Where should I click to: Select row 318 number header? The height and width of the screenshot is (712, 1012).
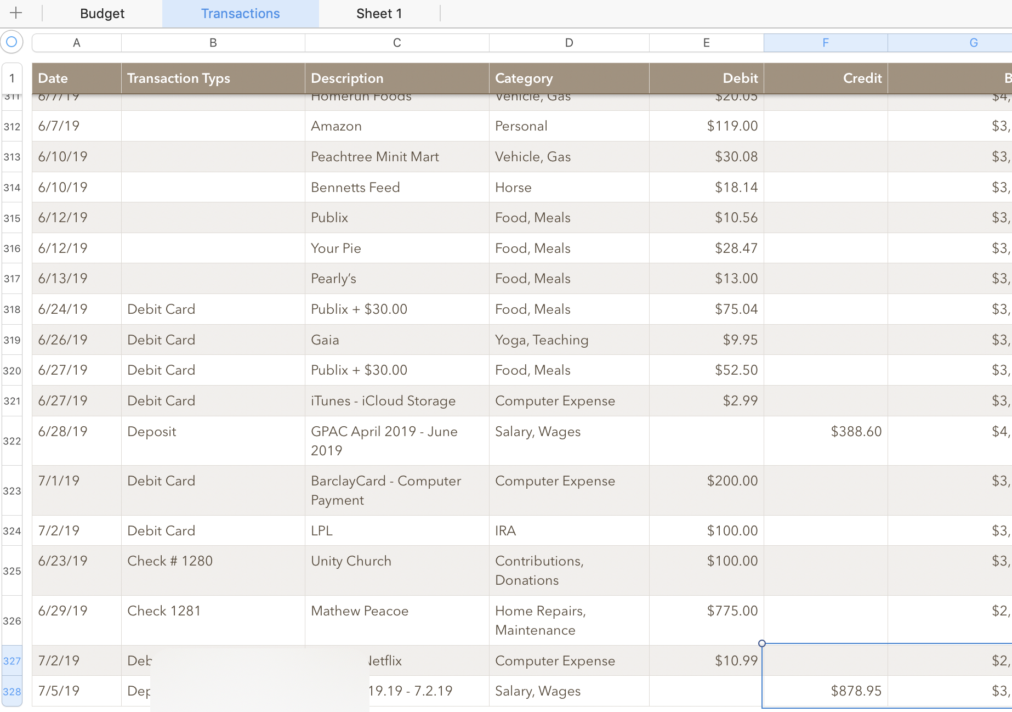pos(12,309)
